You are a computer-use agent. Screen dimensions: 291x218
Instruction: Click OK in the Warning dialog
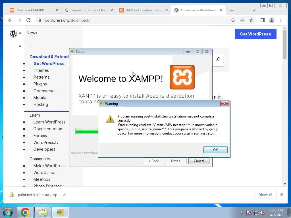coord(215,150)
